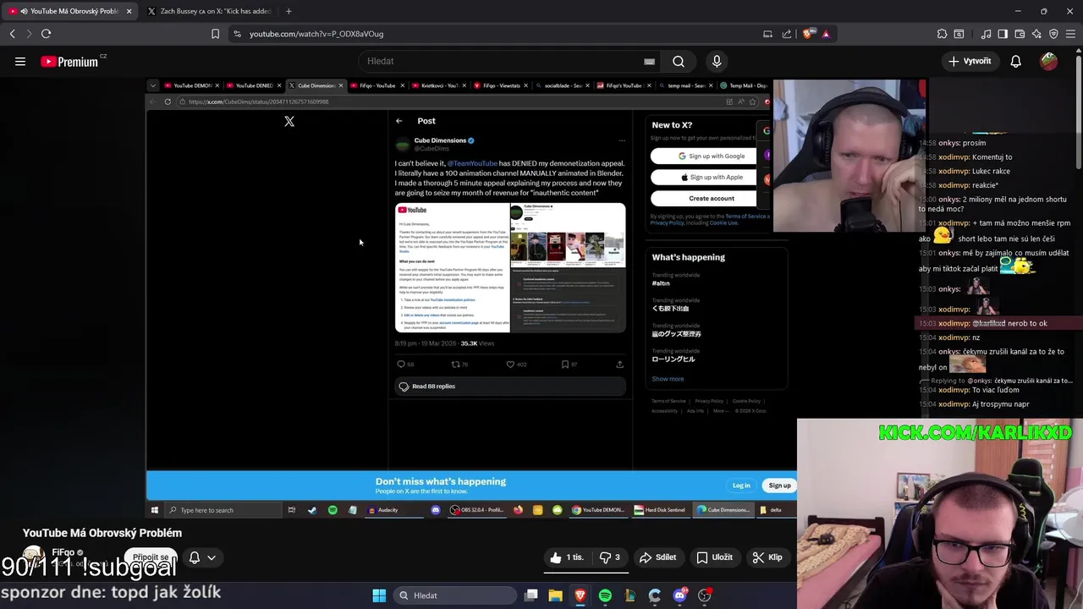The width and height of the screenshot is (1083, 609).
Task: Click the Připojit se join button
Action: click(x=151, y=557)
